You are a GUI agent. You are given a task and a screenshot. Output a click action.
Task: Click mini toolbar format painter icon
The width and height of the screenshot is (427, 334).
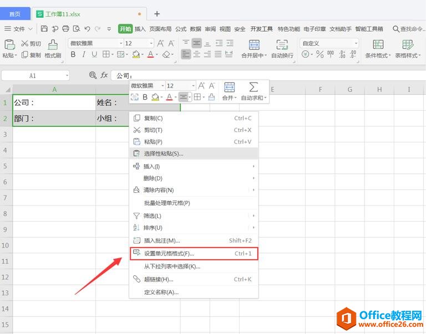pos(212,97)
